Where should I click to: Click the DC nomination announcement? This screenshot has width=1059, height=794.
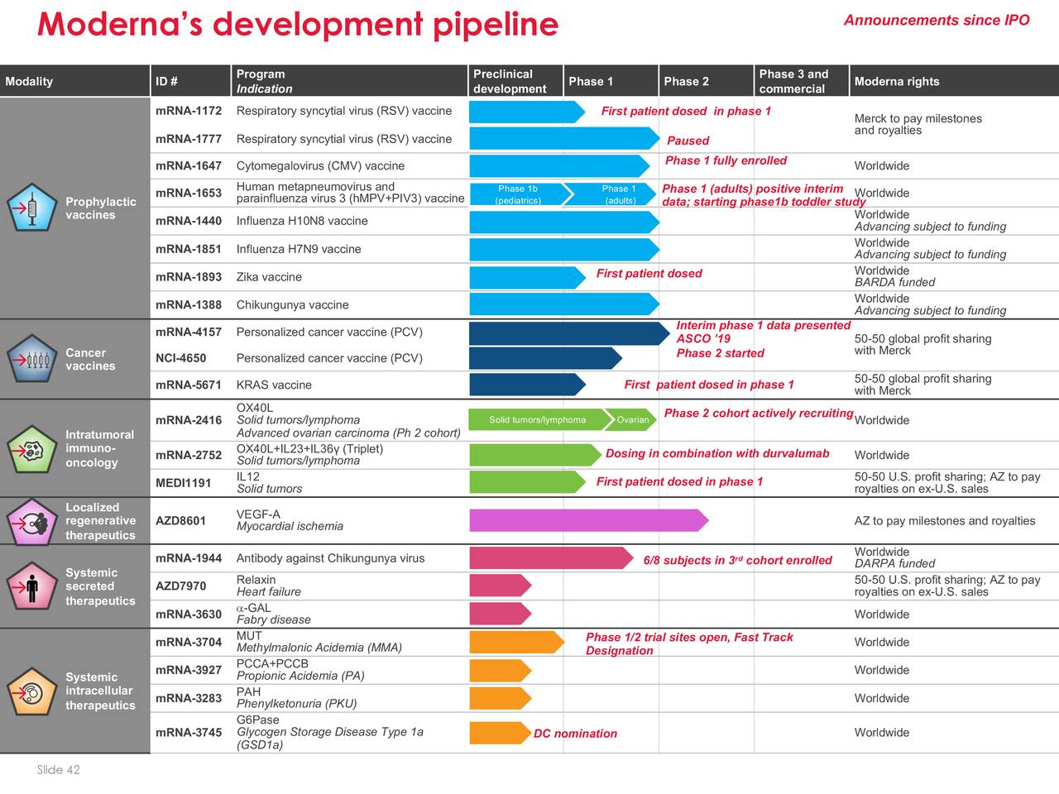pyautogui.click(x=575, y=734)
